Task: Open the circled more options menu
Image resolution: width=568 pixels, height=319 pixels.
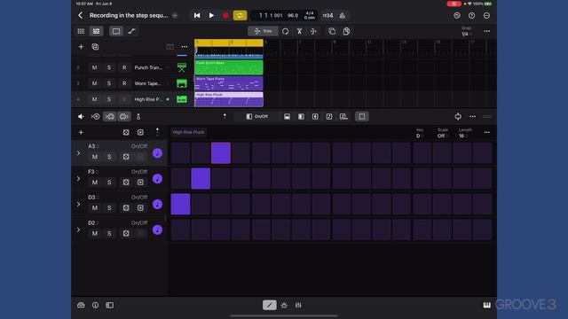Action: (486, 16)
